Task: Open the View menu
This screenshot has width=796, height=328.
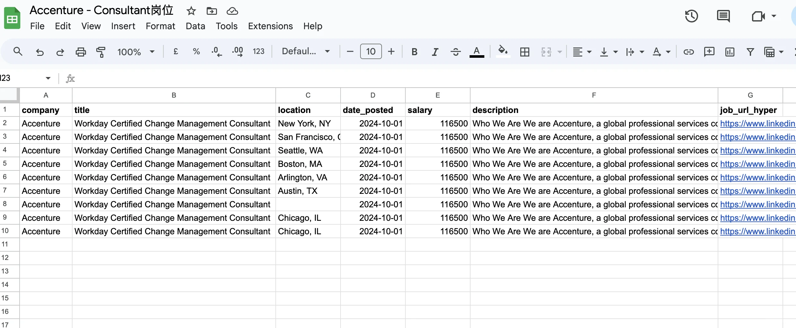Action: (x=91, y=26)
